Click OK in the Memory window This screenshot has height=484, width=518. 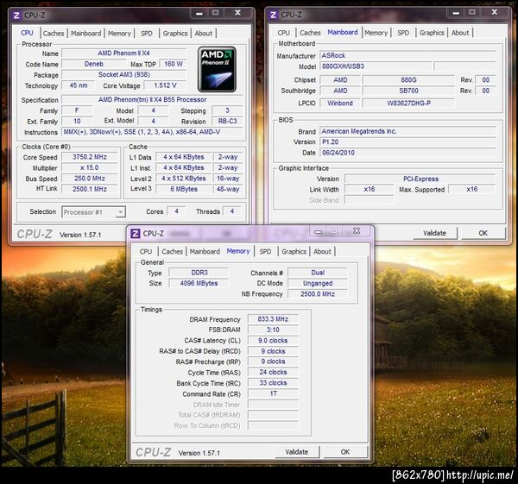[345, 452]
